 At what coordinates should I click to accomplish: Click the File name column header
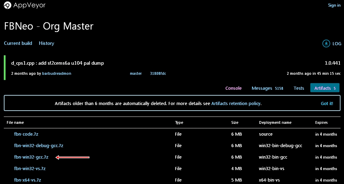[15, 122]
